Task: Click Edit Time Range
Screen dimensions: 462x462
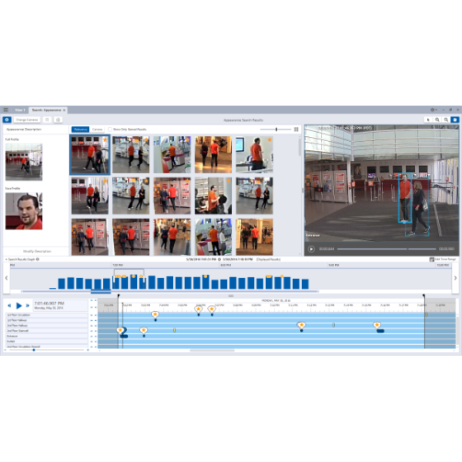Action: click(442, 259)
